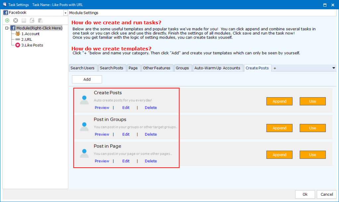Open the Facebook platform dropdown
339x202 pixels.
[x=65, y=13]
